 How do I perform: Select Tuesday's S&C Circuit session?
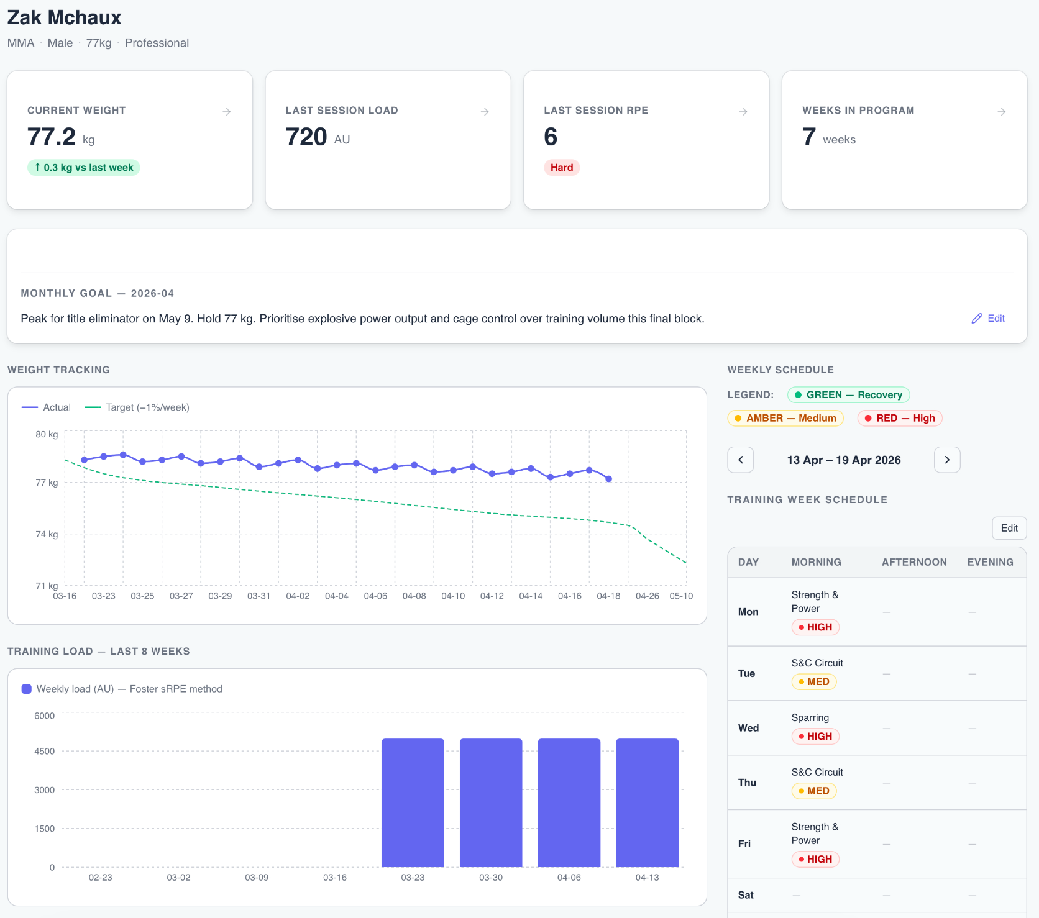tap(817, 663)
